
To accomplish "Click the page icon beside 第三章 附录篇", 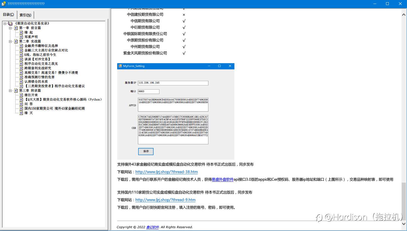I will pos(16,91).
